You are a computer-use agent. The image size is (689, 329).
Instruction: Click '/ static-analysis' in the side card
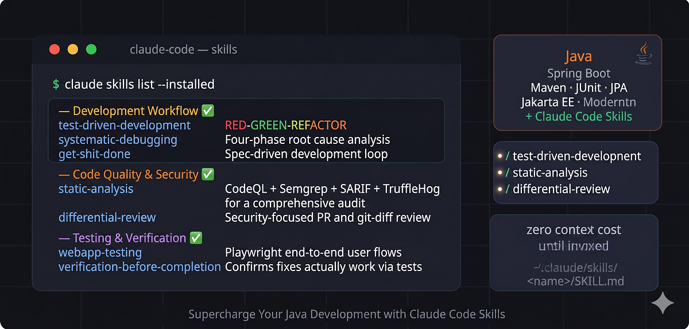pos(547,172)
